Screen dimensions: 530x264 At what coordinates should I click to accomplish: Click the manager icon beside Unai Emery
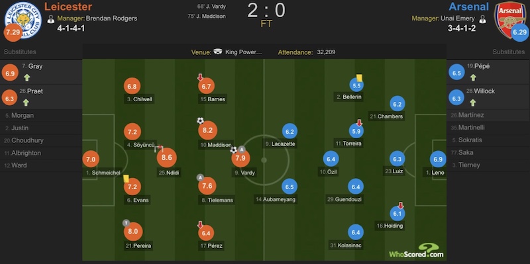click(482, 19)
